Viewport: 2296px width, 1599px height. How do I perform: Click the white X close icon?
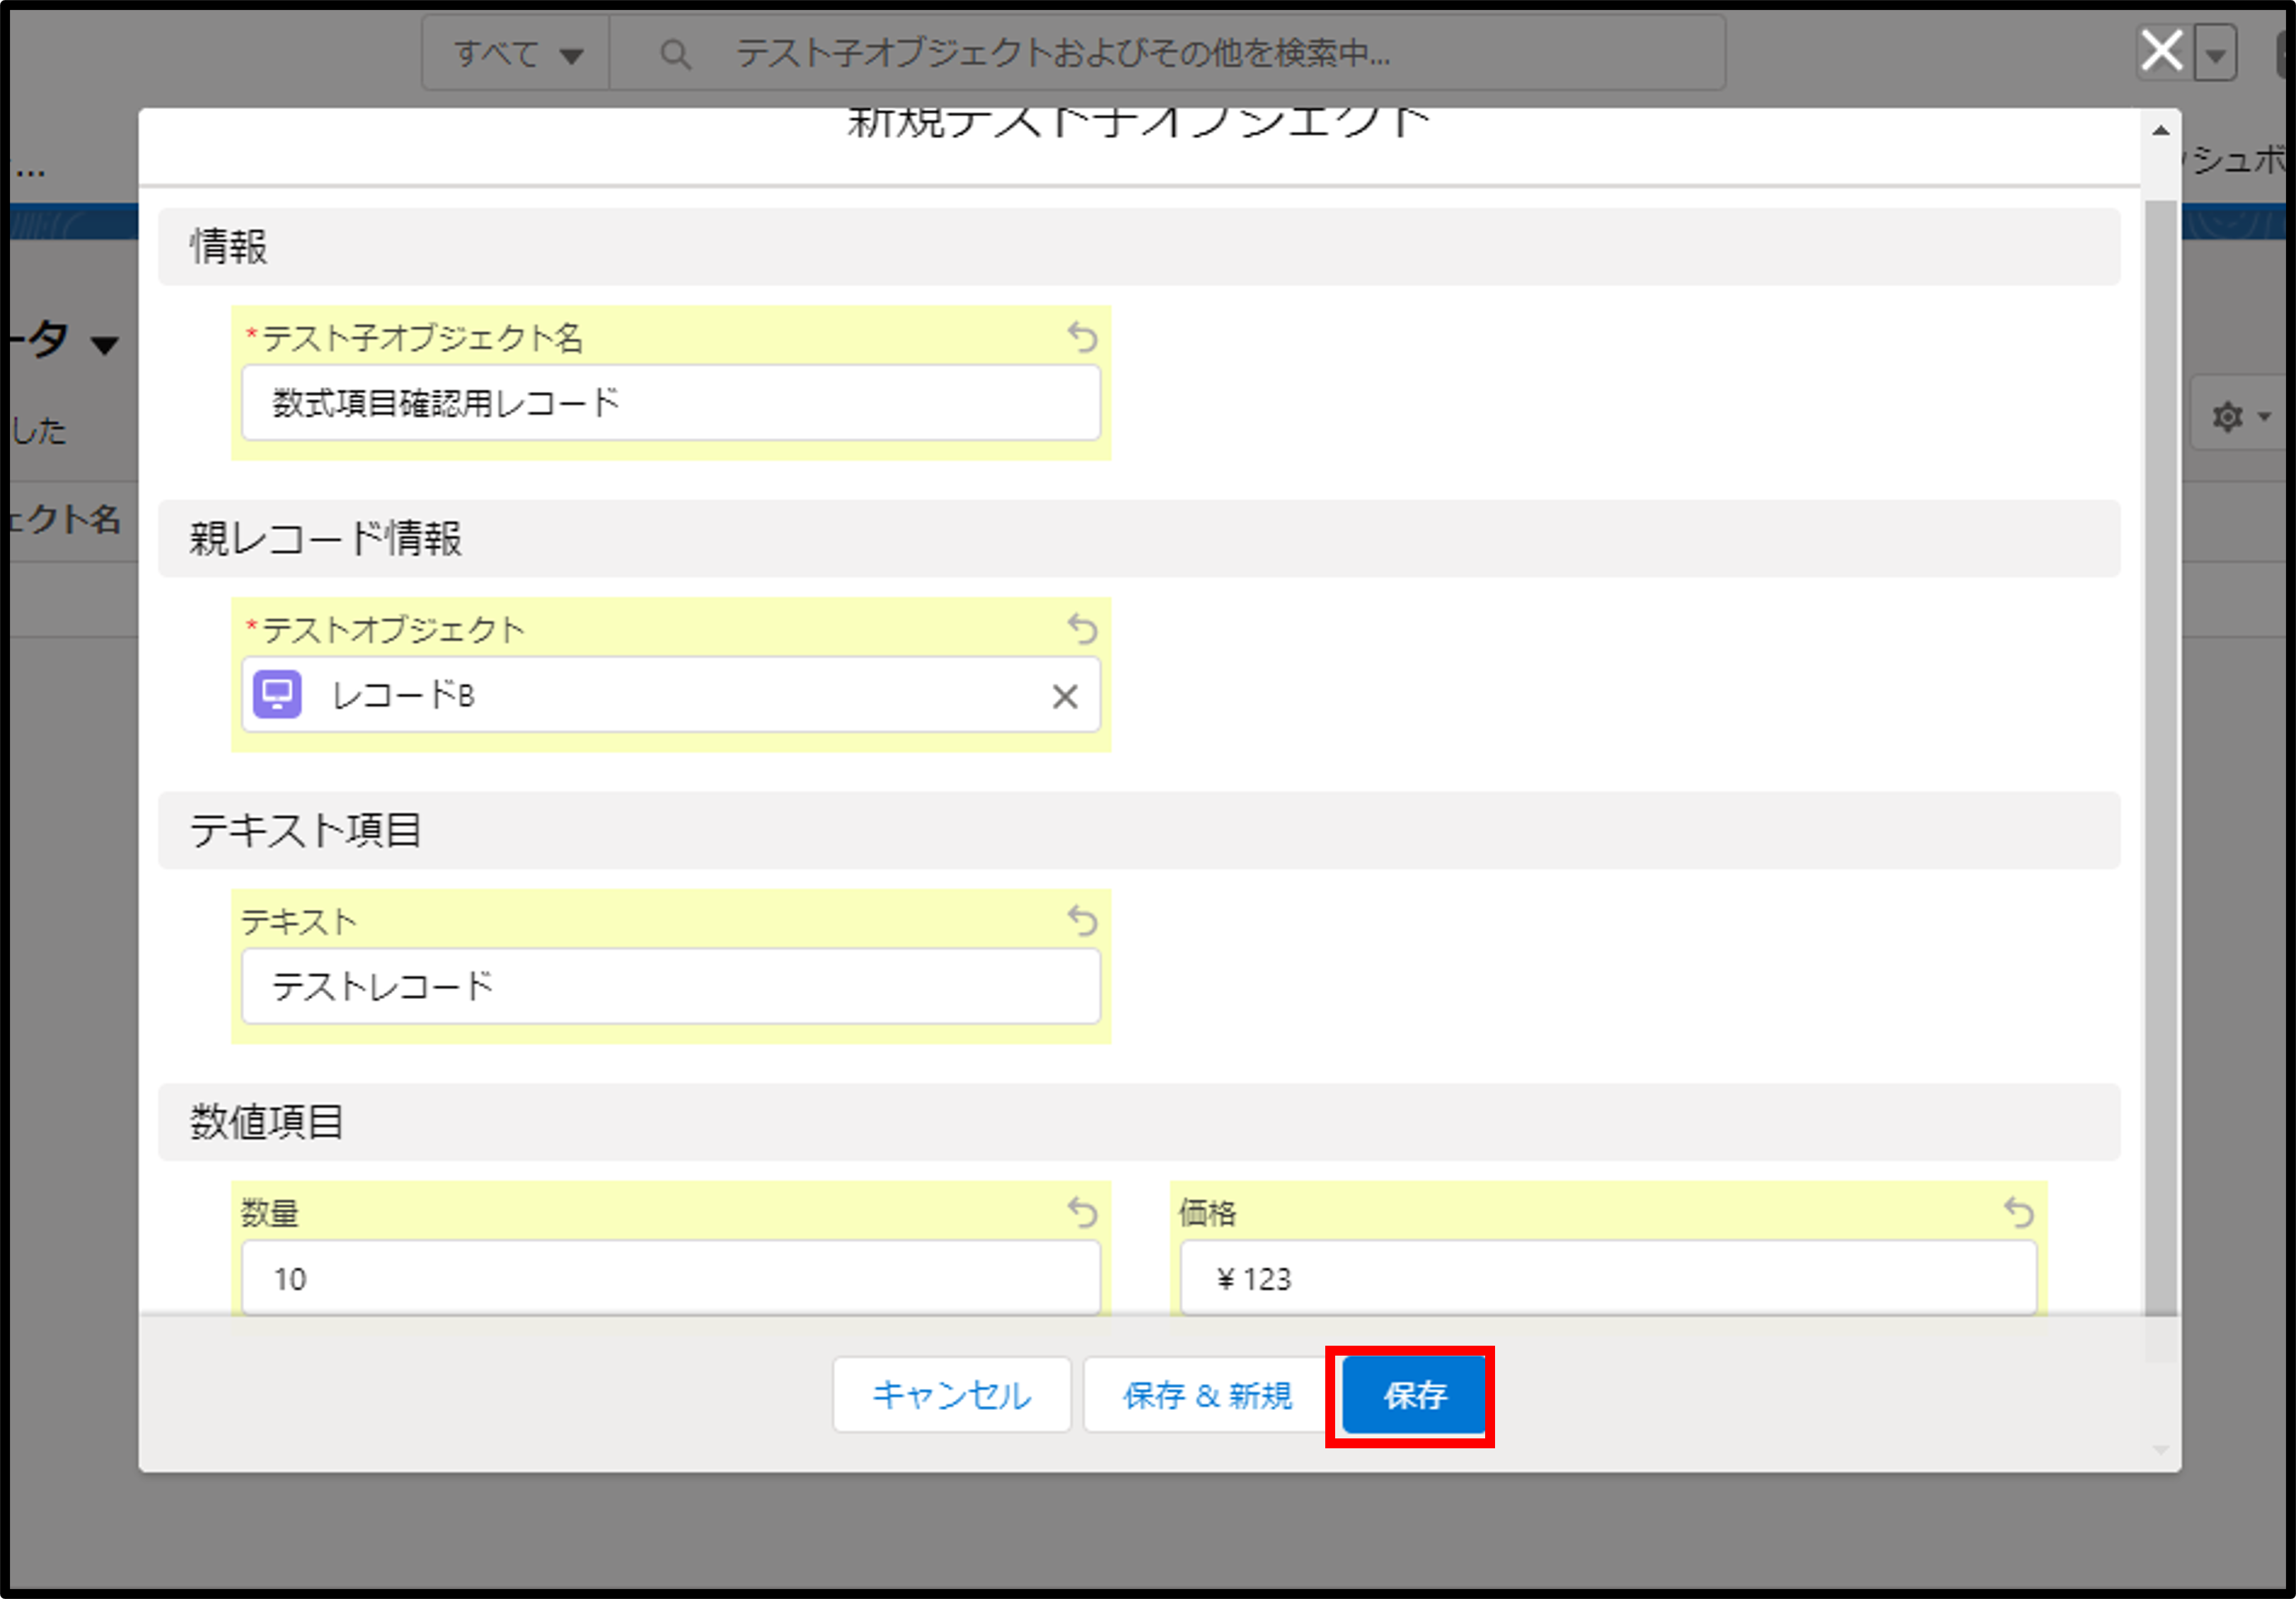(x=2161, y=50)
